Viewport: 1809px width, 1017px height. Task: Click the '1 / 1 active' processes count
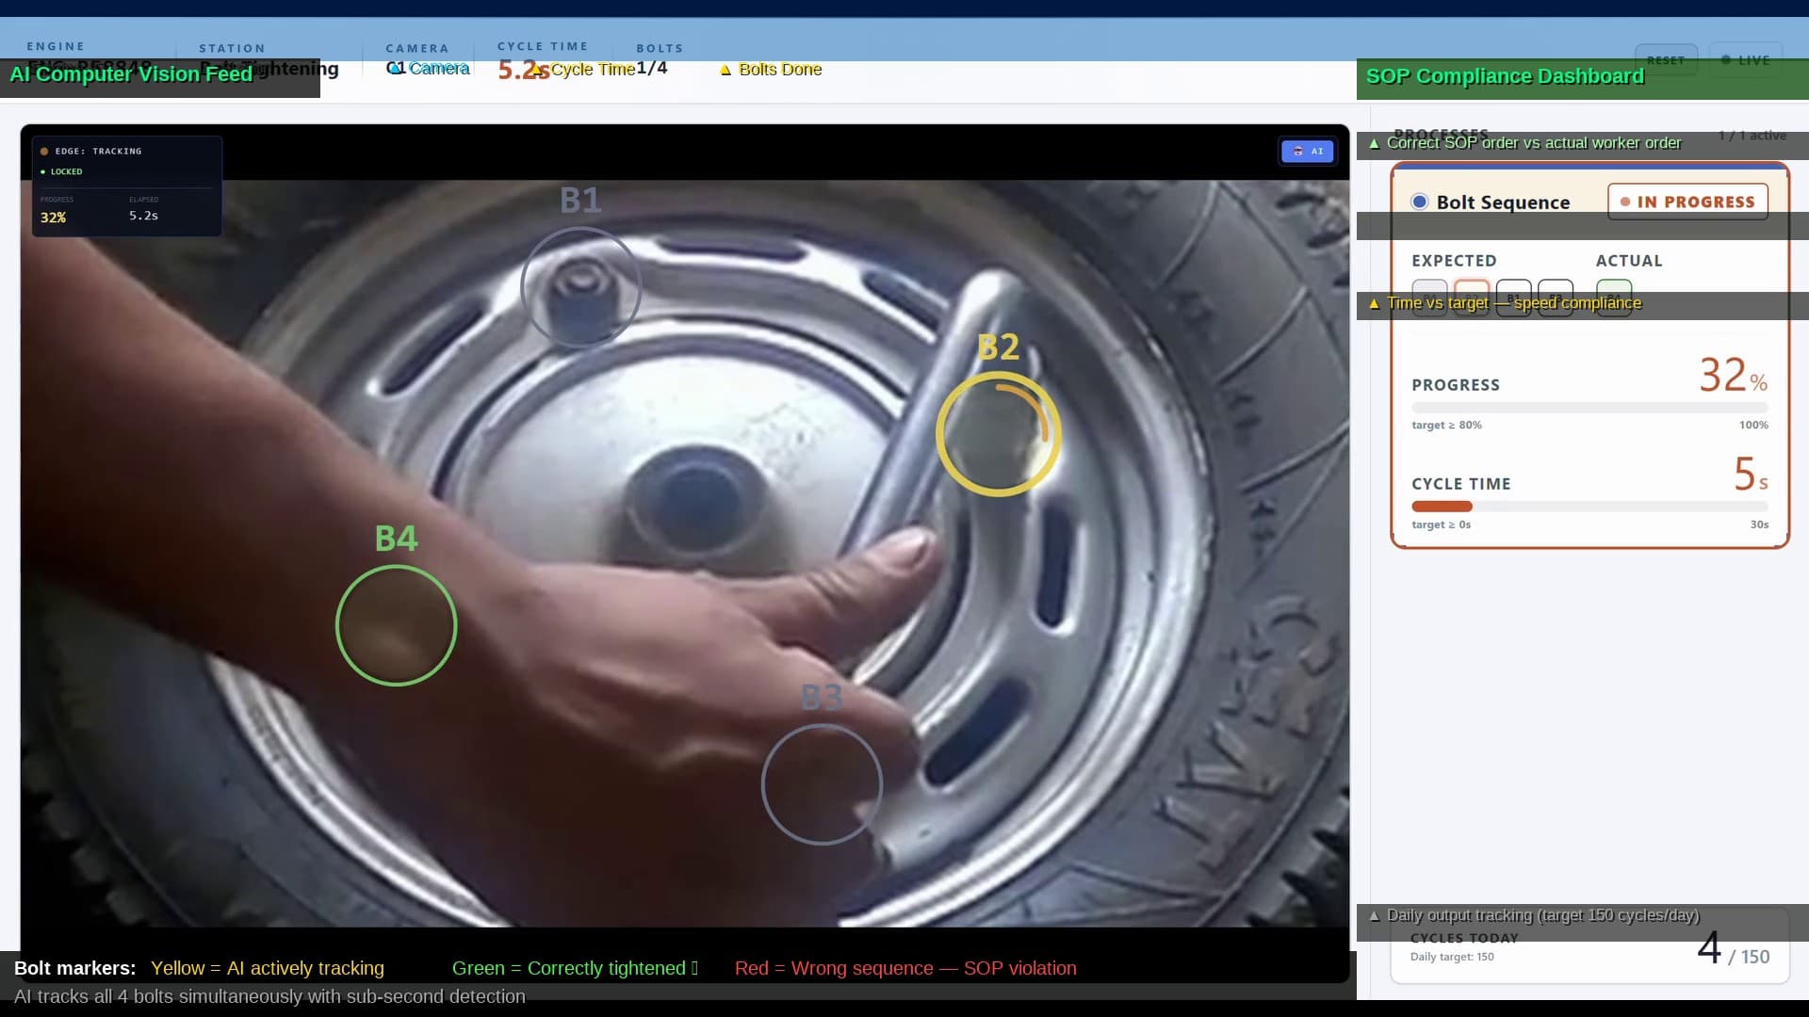pos(1752,135)
